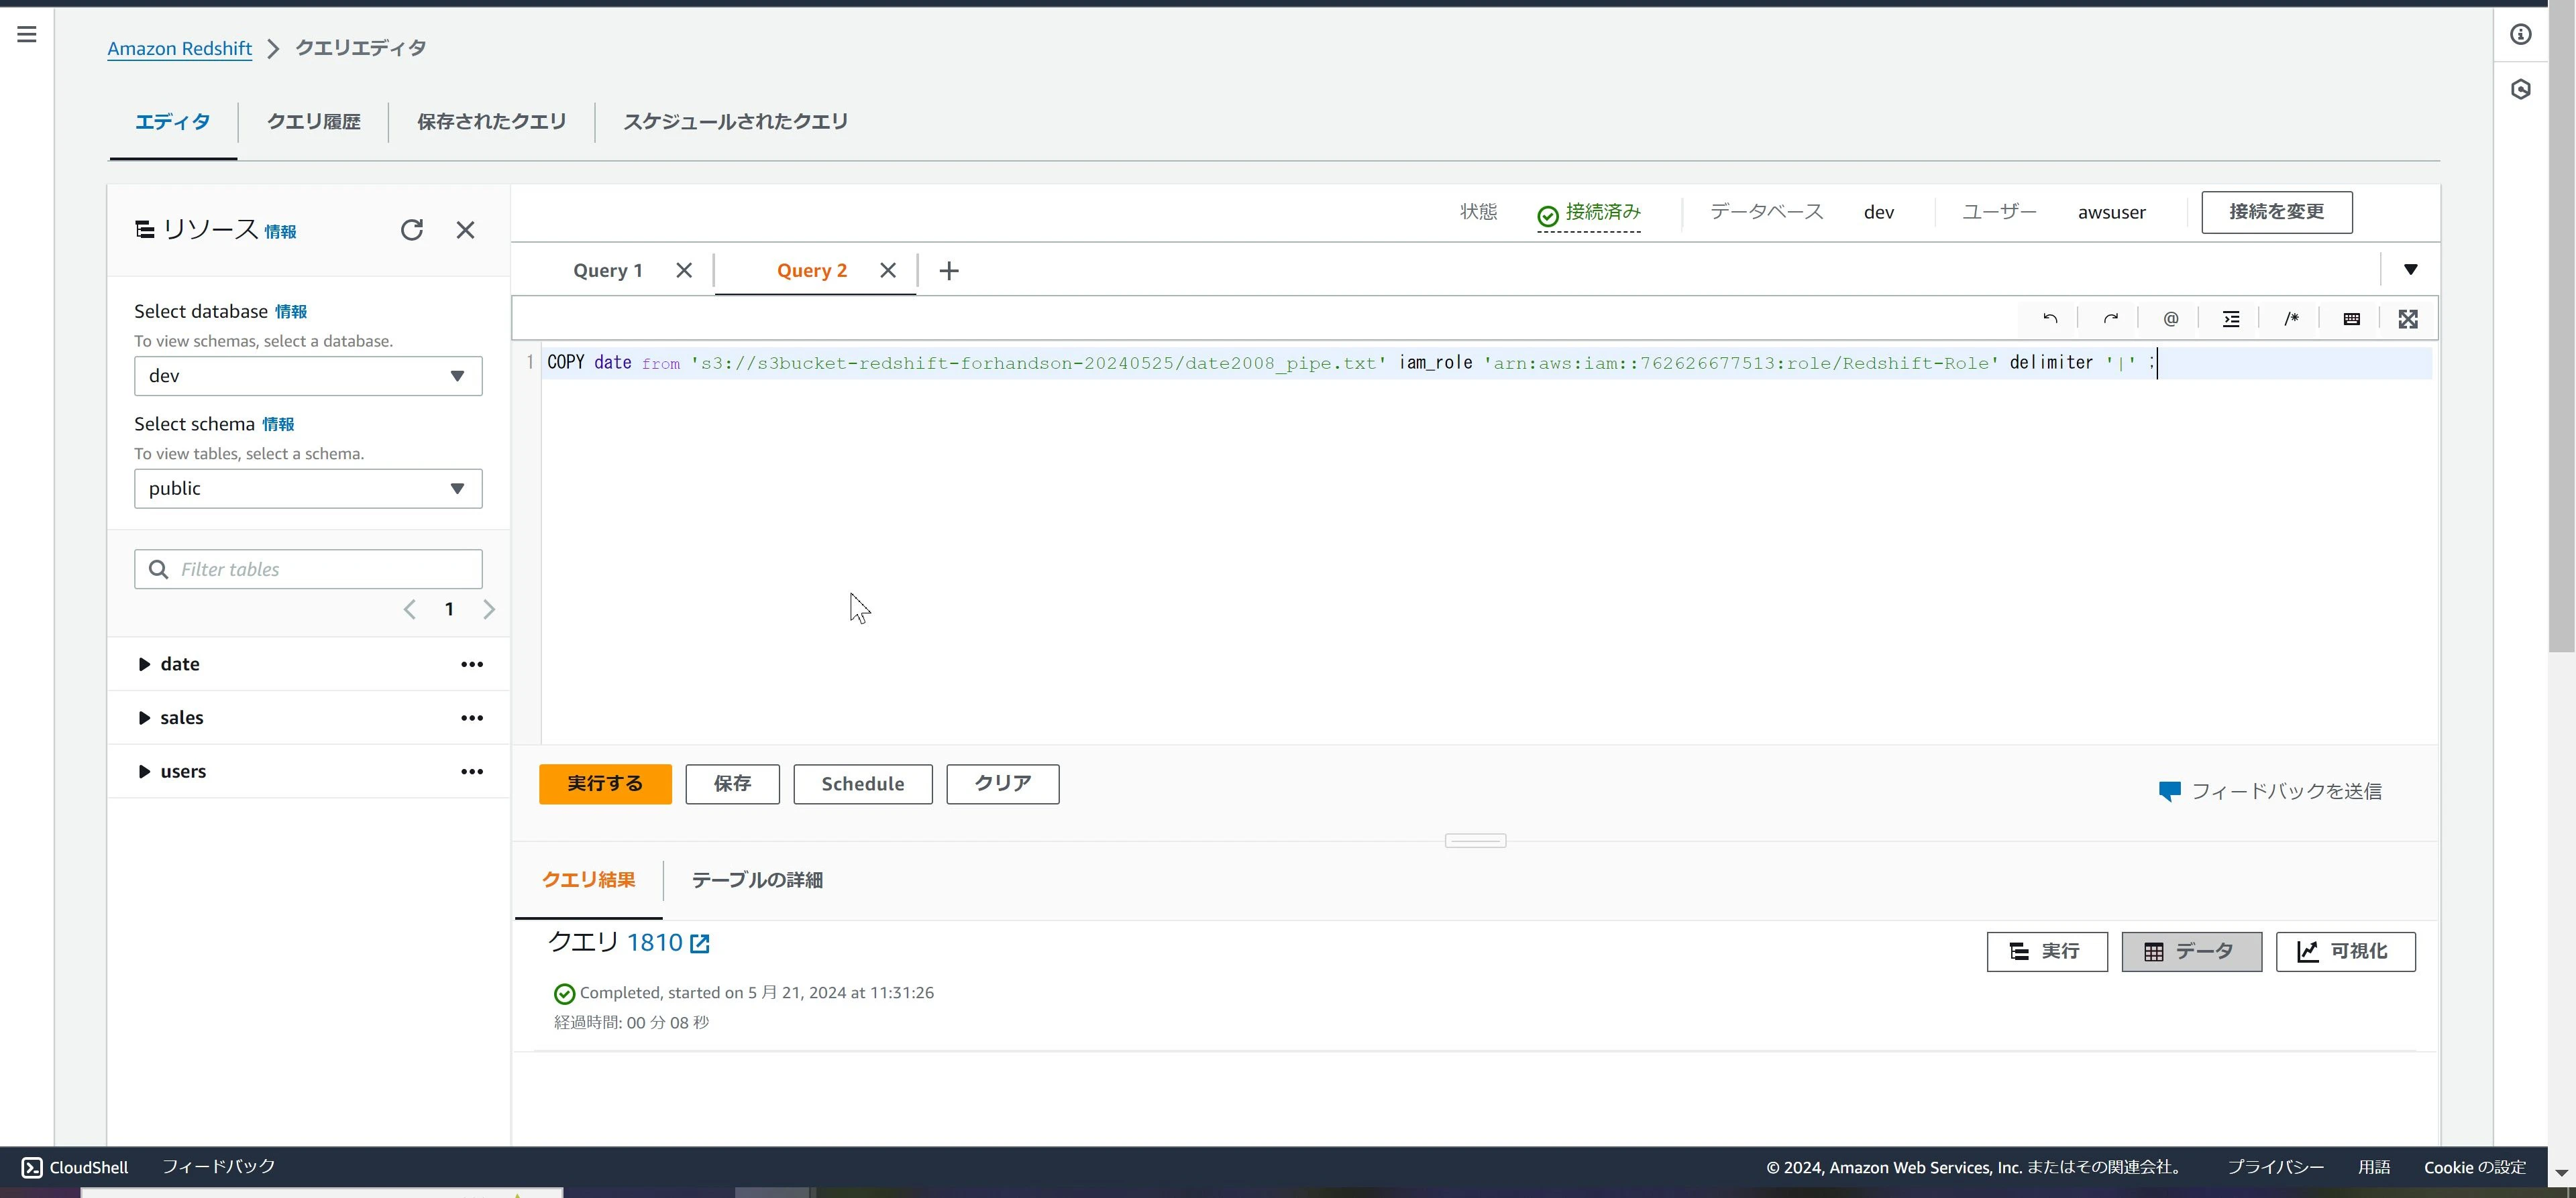
Task: Expand the editor to fullscreen
Action: tap(2408, 318)
